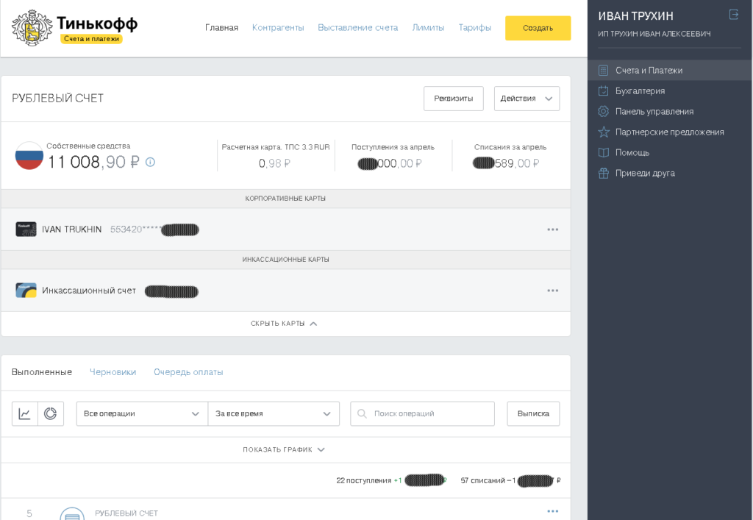Open Приведи друга in the sidebar
The height and width of the screenshot is (520, 753).
[x=670, y=174]
